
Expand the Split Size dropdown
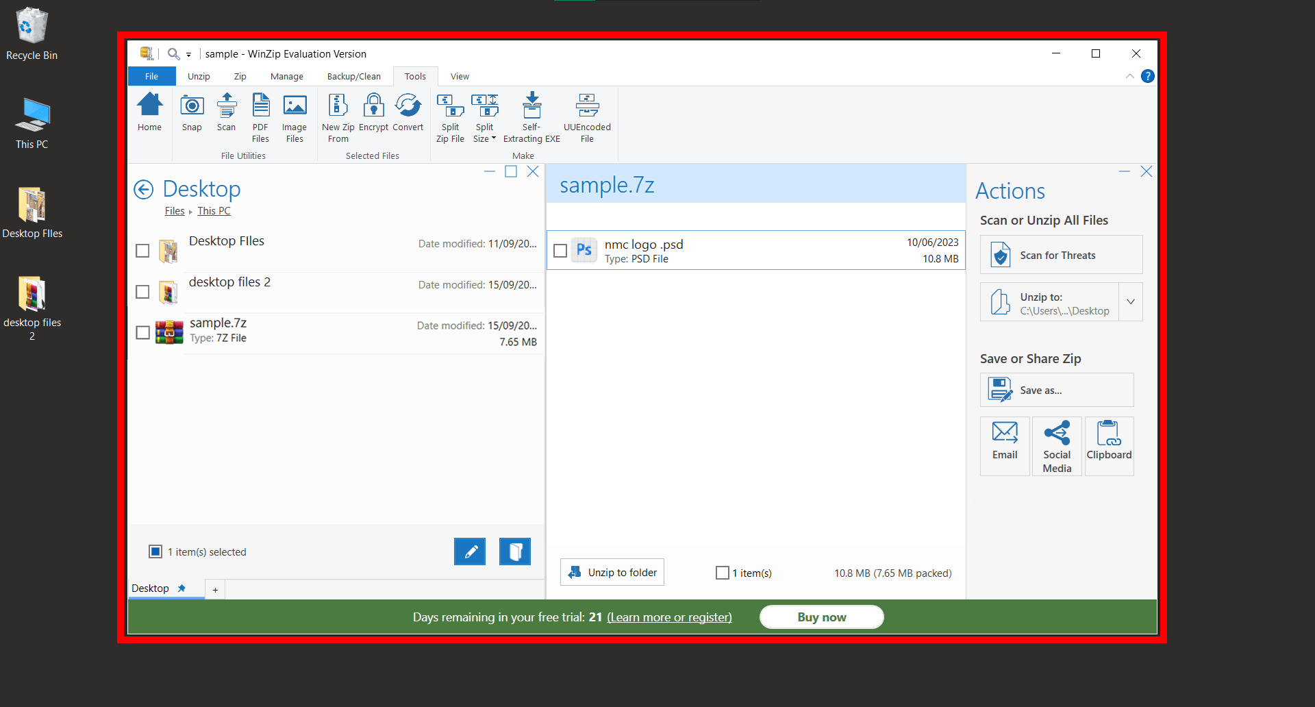coord(494,139)
